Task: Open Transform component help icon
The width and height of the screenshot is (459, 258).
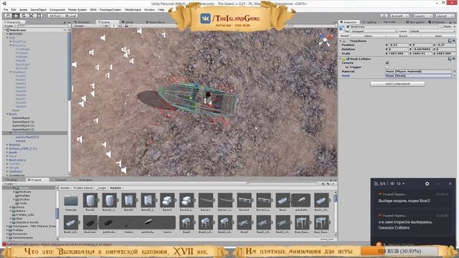Action: coord(450,41)
